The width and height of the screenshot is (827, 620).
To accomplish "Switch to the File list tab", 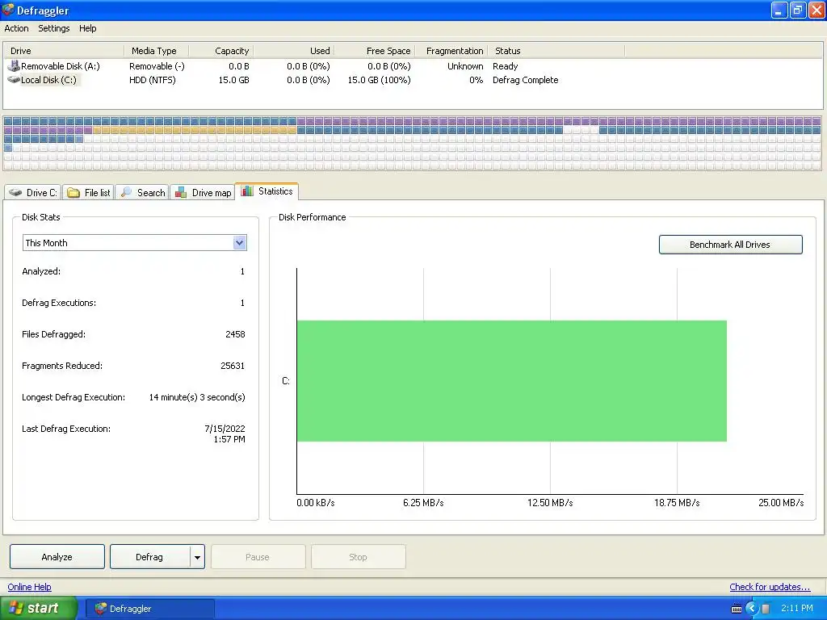I will pos(89,192).
